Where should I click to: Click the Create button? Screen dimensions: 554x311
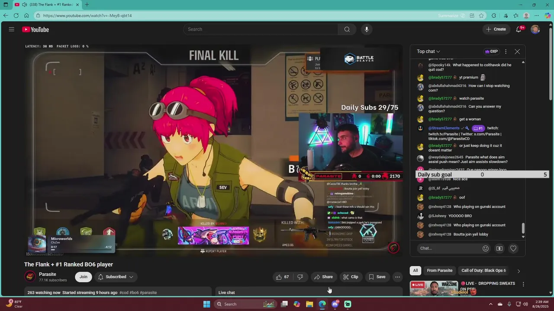pos(496,29)
